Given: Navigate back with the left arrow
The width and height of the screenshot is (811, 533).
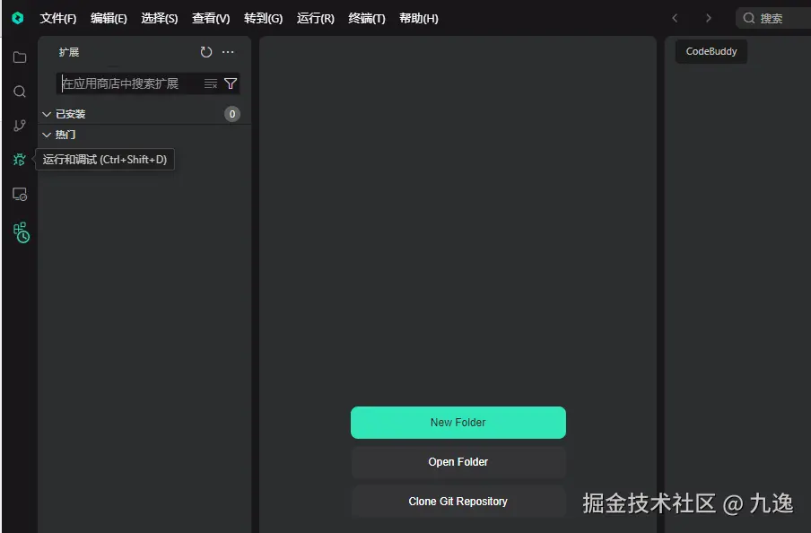Looking at the screenshot, I should 675,18.
